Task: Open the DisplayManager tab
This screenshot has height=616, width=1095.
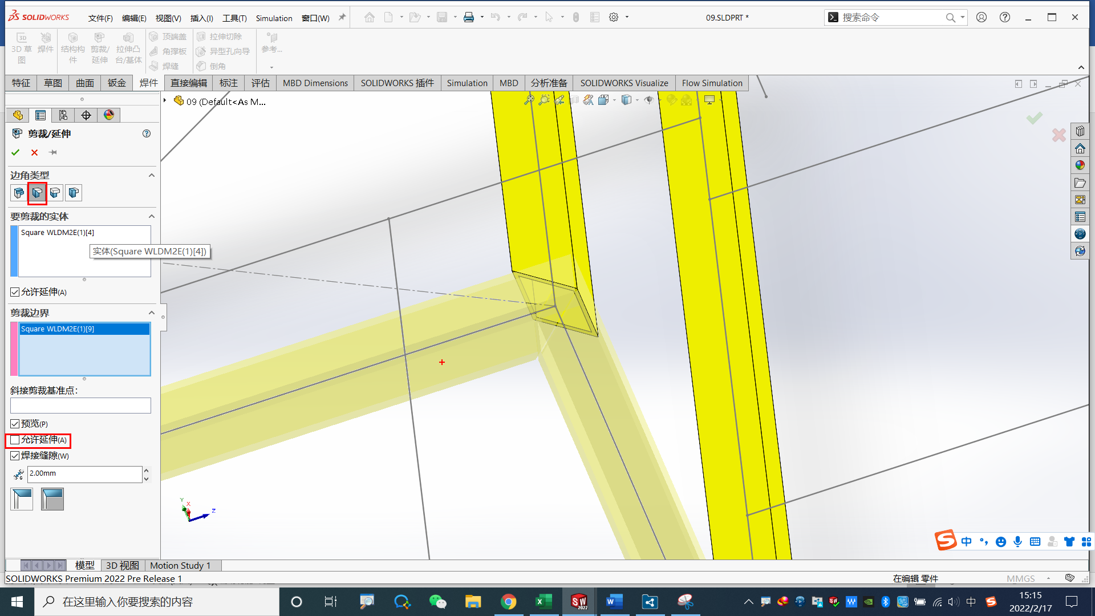Action: tap(109, 115)
